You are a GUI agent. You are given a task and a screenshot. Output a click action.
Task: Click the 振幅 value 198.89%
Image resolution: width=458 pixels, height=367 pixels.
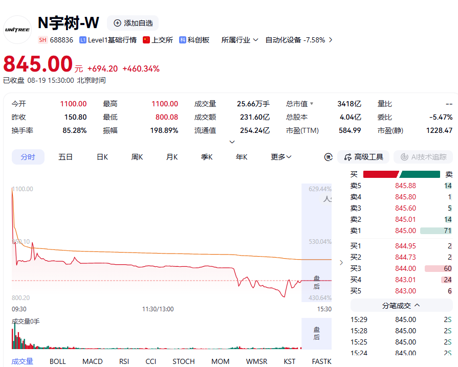(x=164, y=130)
